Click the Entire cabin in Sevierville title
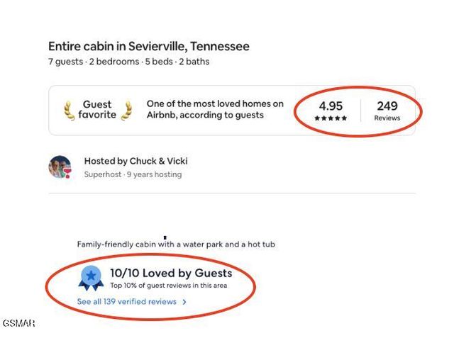The image size is (454, 338). coord(149,47)
